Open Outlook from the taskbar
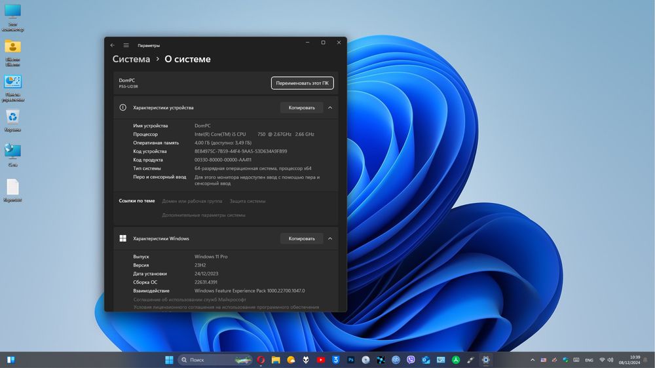Image resolution: width=655 pixels, height=368 pixels. [426, 359]
